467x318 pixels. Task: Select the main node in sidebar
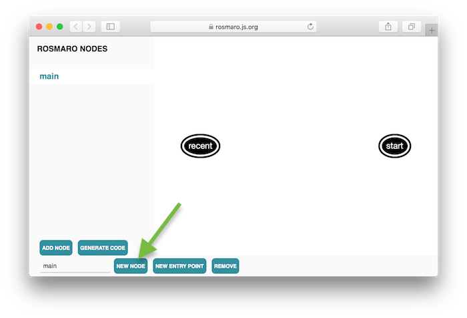pyautogui.click(x=92, y=76)
